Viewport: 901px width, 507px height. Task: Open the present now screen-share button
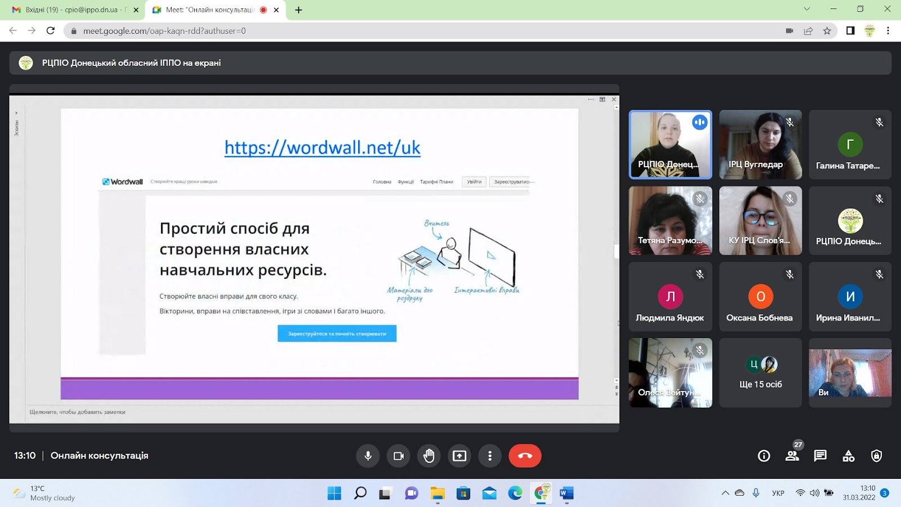click(x=460, y=456)
